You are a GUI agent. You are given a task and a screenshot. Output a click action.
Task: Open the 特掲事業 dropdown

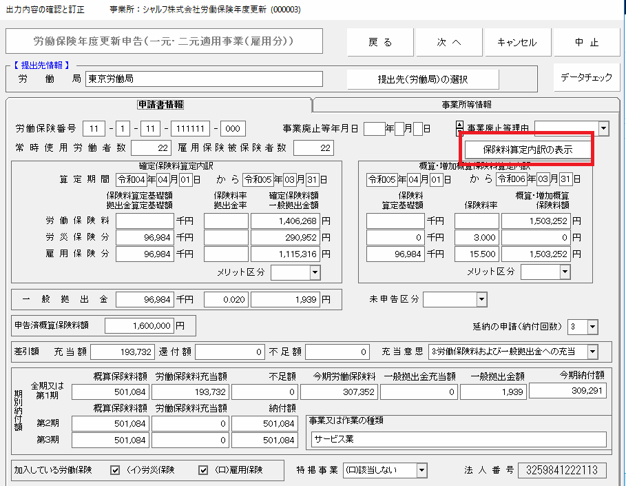[421, 470]
